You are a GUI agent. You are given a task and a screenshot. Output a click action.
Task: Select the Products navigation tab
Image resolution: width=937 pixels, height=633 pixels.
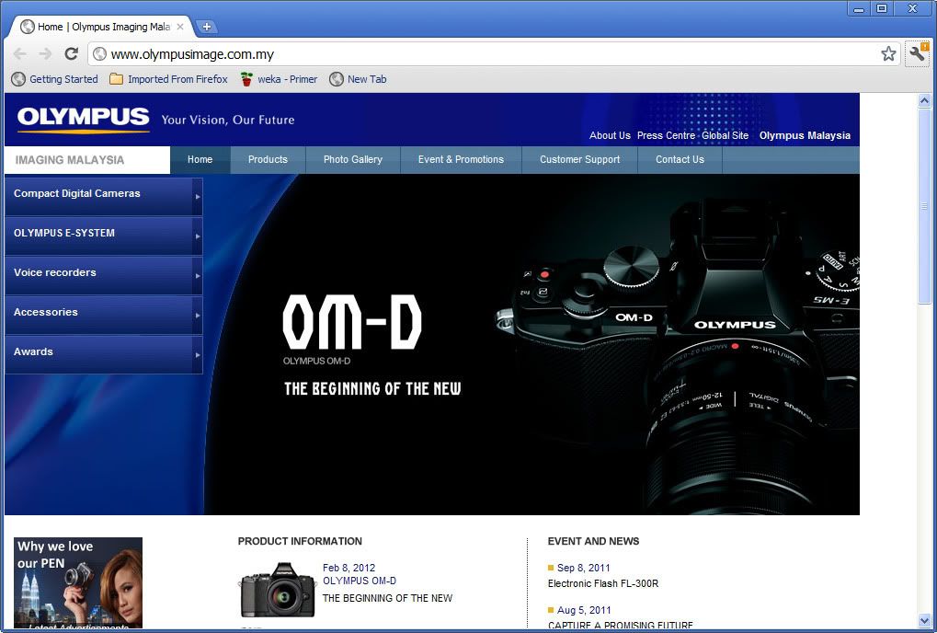point(268,159)
